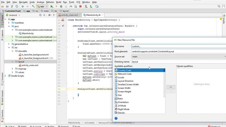226x127 pixels.
Task: Click the search magnifier icon
Action: (x=219, y=6)
